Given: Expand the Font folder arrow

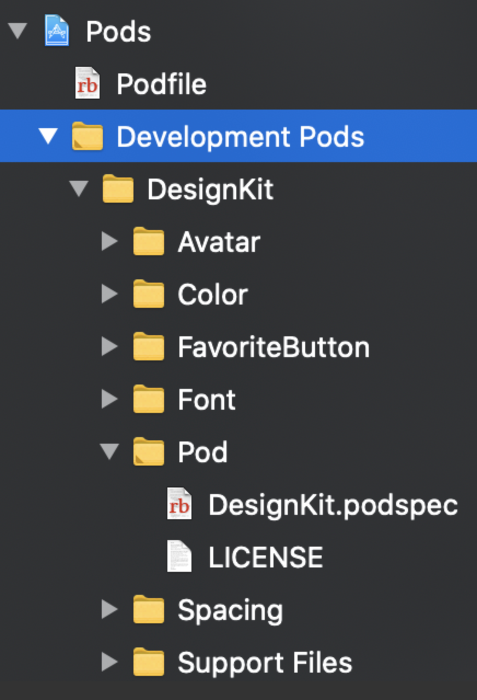Looking at the screenshot, I should [x=109, y=399].
